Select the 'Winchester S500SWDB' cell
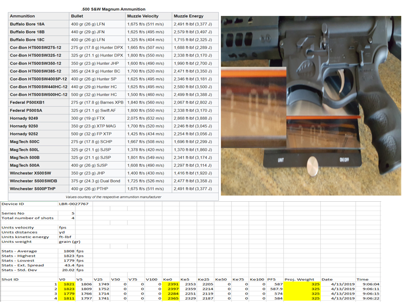The width and height of the screenshot is (410, 308). (x=38, y=181)
